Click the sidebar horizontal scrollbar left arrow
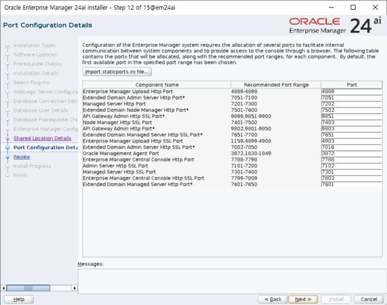The image size is (387, 305). click(x=4, y=288)
